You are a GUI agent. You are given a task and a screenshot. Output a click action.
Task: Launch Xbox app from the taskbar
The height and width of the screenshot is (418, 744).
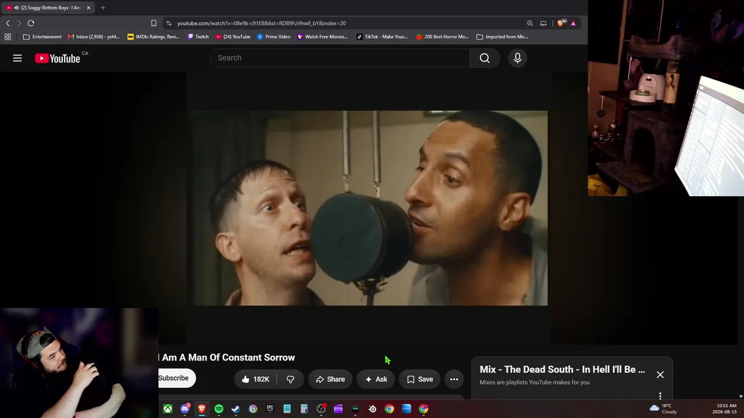point(167,409)
